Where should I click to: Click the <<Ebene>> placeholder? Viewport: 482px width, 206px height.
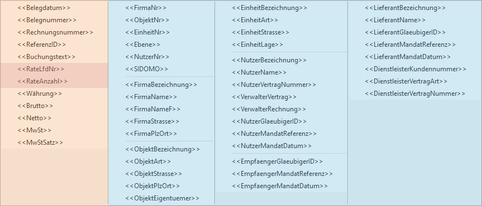(x=142, y=45)
